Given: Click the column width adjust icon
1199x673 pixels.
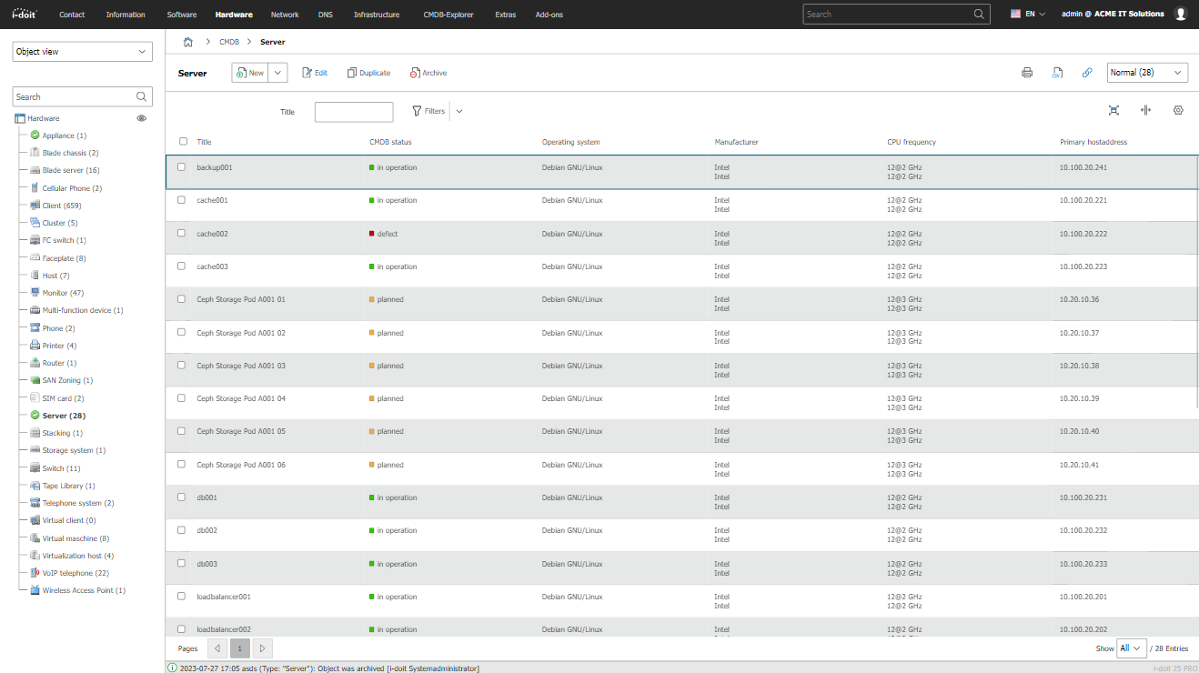Looking at the screenshot, I should click(x=1146, y=110).
